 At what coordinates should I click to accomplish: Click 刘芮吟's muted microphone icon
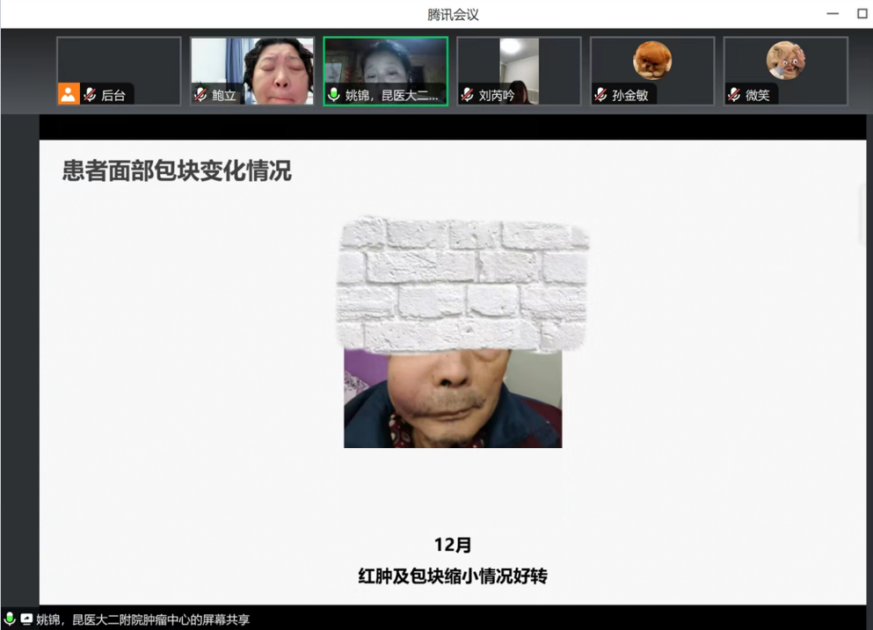(468, 95)
